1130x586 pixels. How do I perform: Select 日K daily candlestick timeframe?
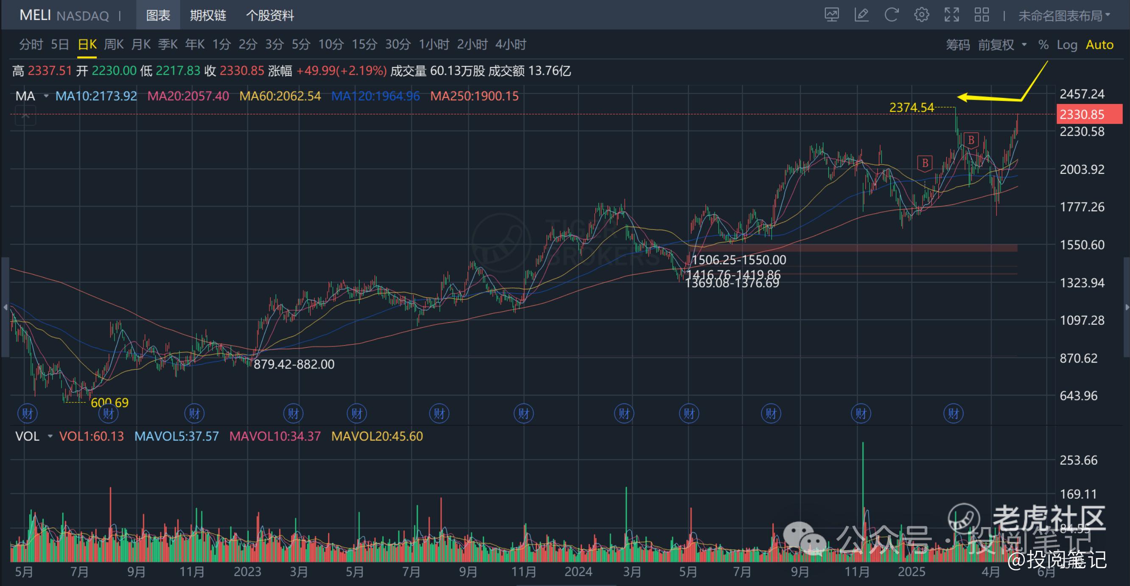click(87, 44)
